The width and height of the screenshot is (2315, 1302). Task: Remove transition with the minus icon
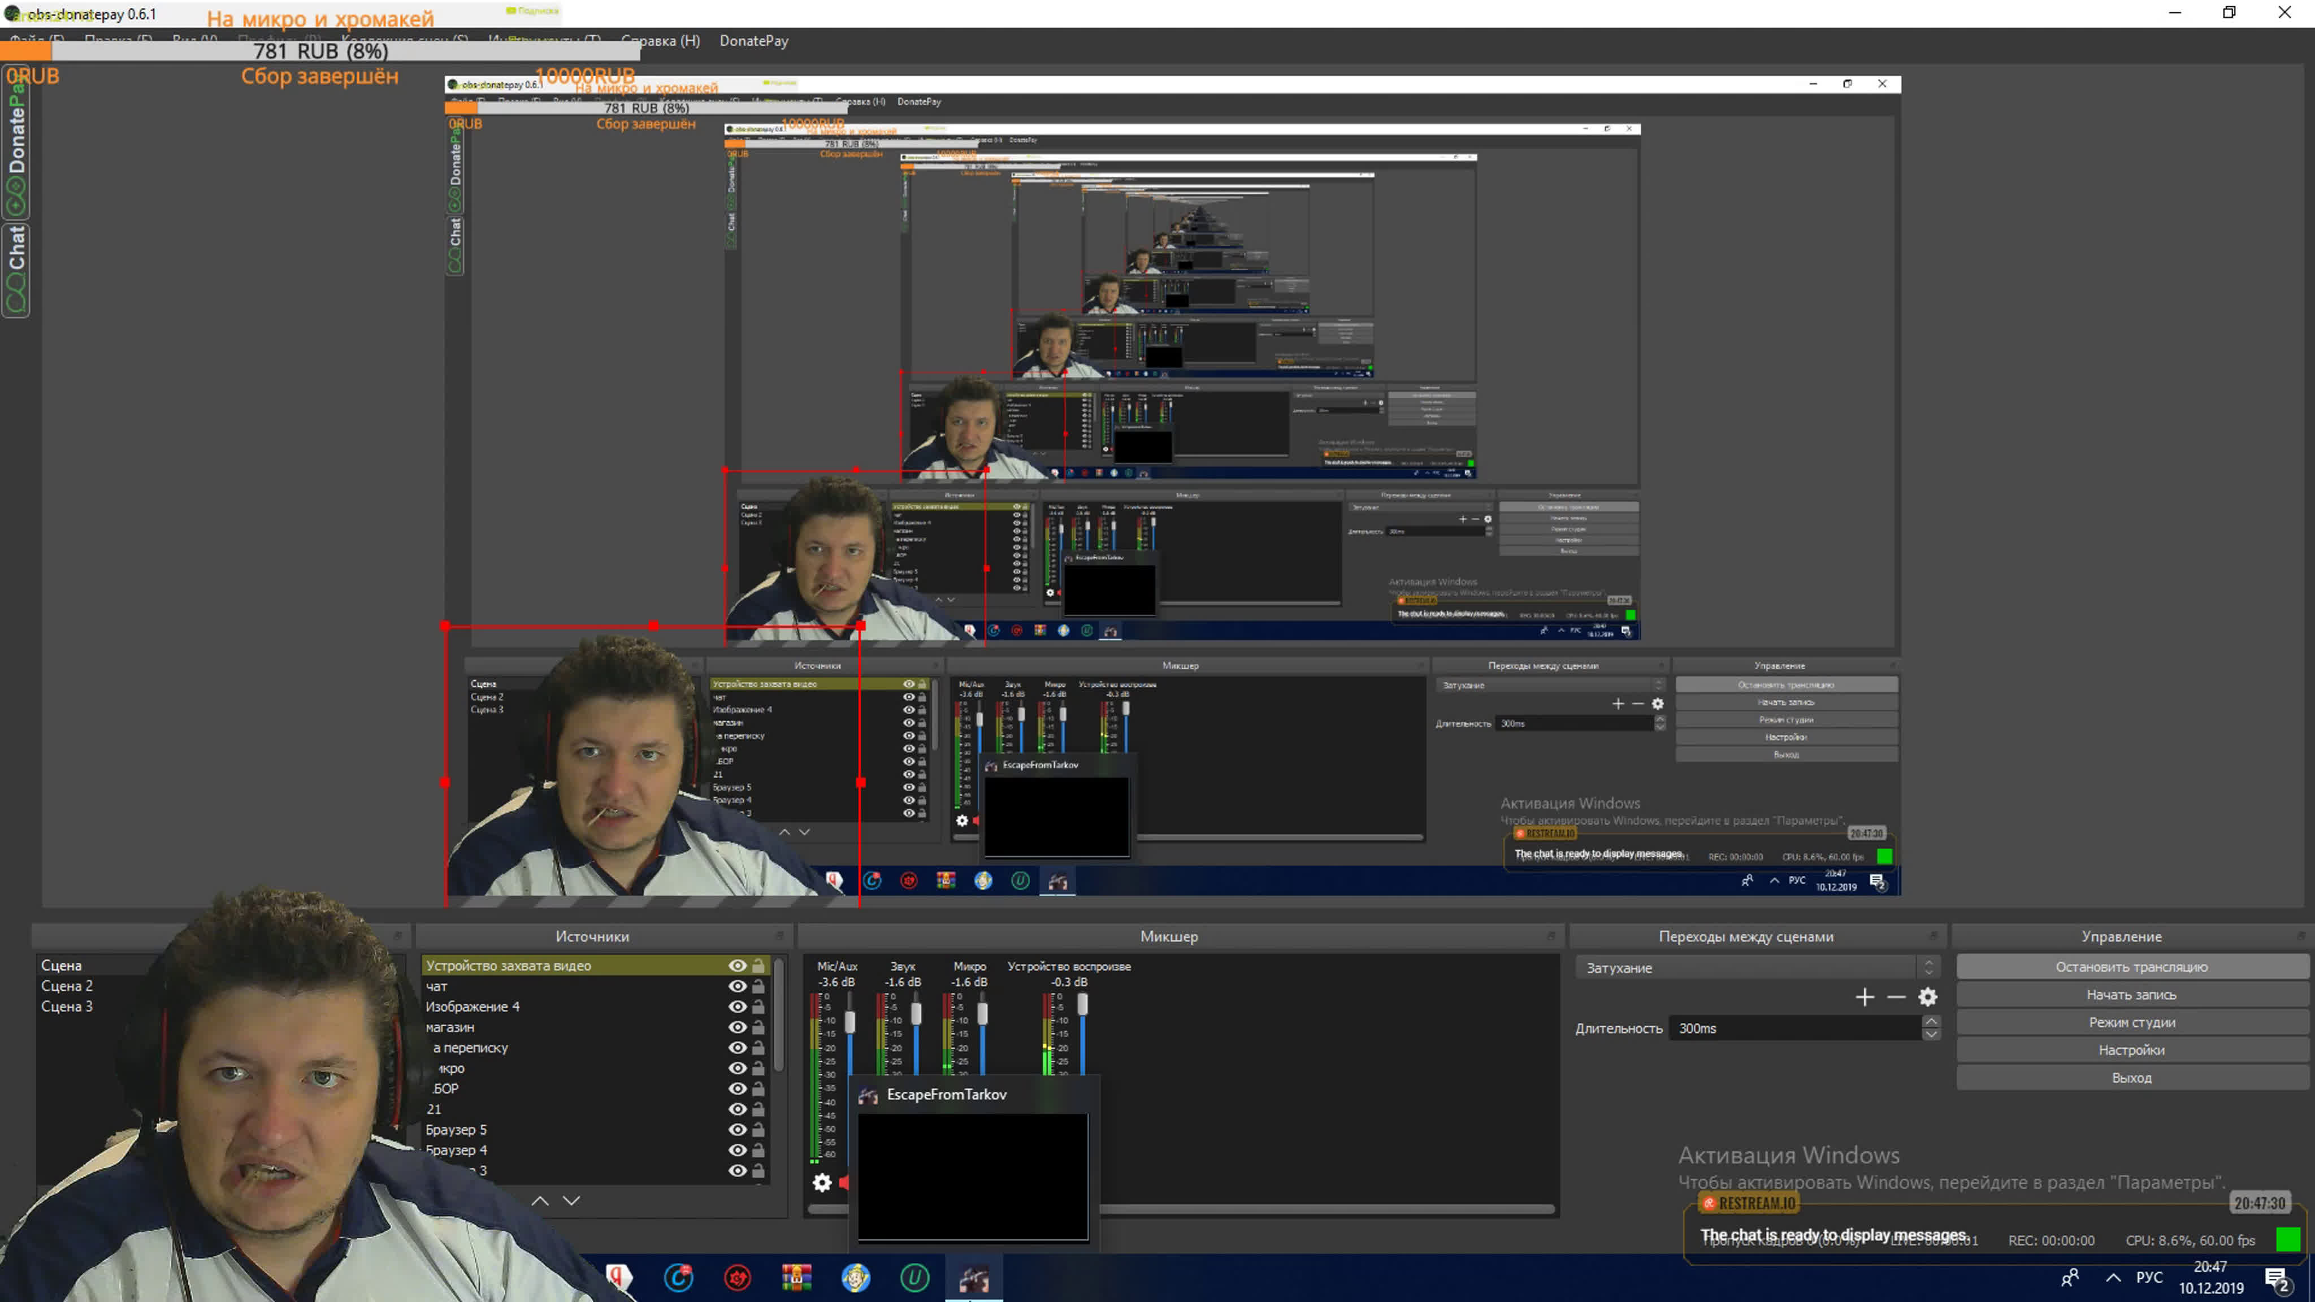[1896, 997]
